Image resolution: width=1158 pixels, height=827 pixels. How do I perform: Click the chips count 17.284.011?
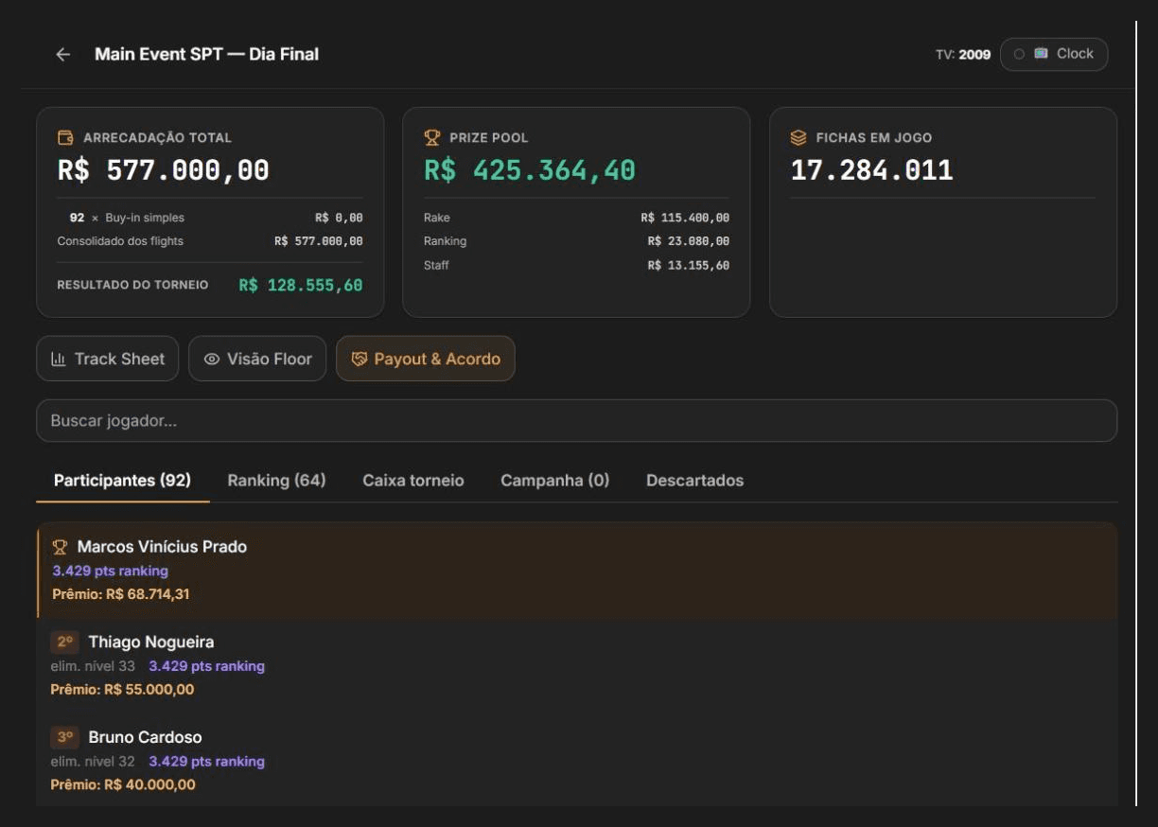click(x=871, y=170)
